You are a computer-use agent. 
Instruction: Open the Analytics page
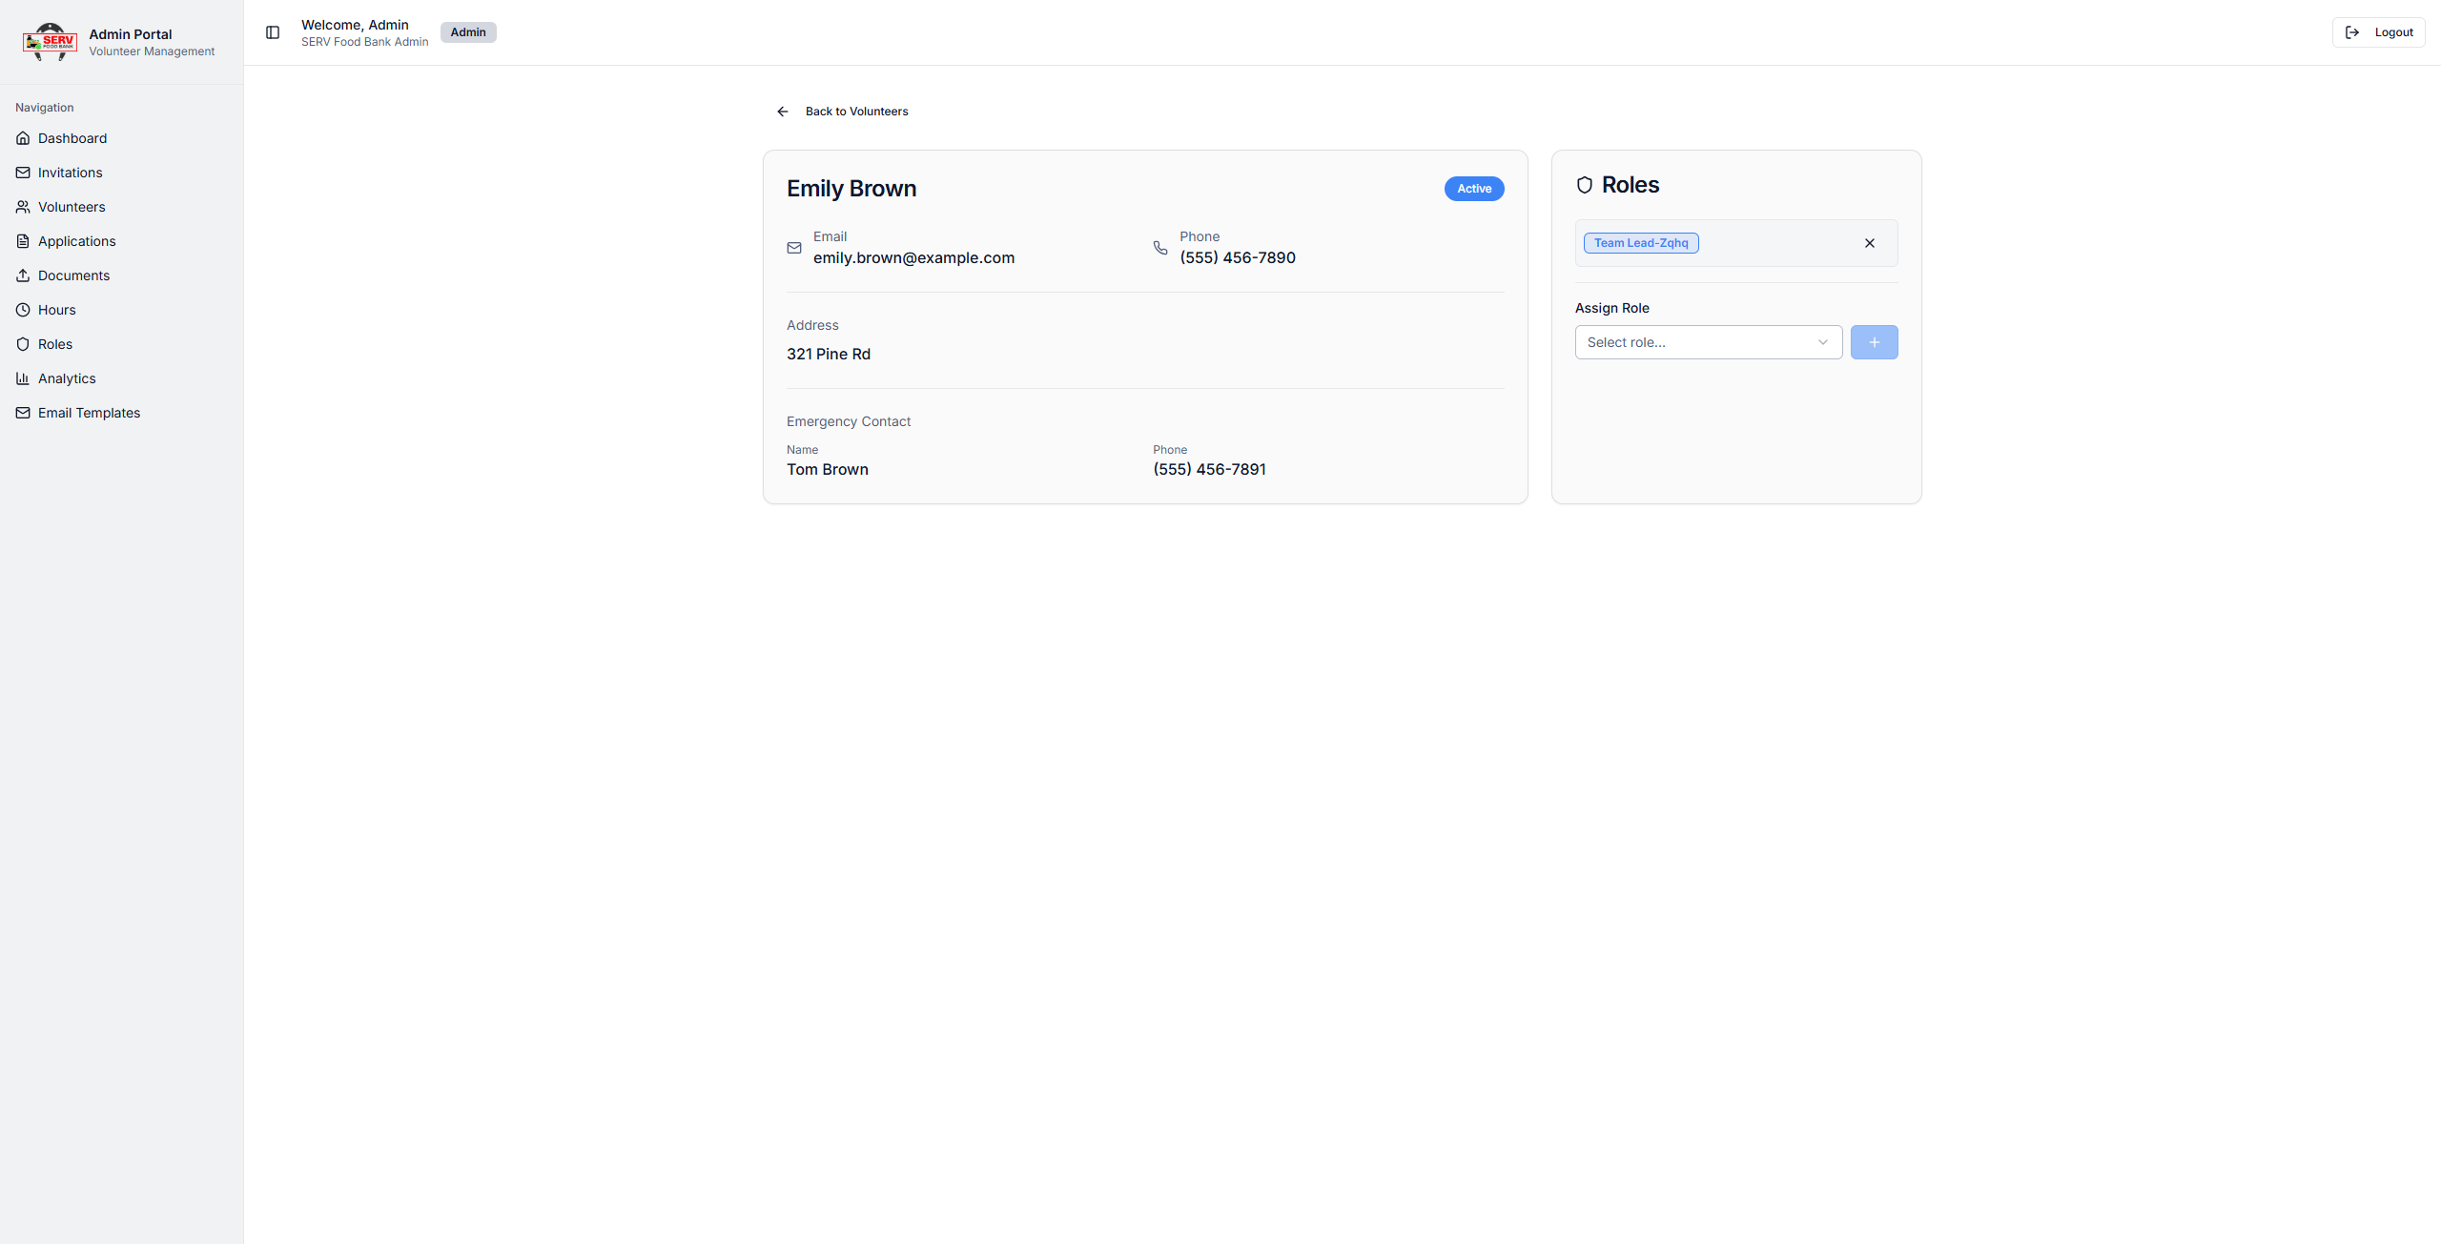point(67,378)
